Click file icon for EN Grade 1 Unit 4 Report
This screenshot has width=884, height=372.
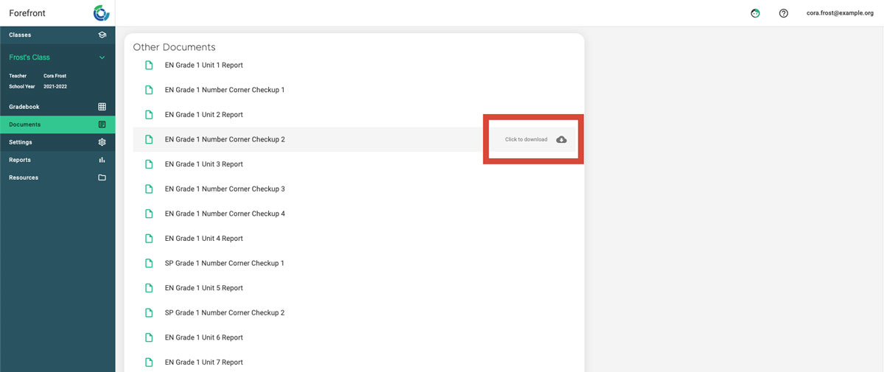coord(150,238)
